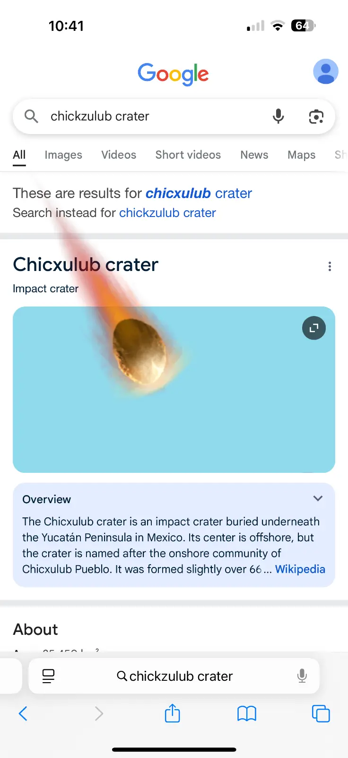Switch to the Images tab
Viewport: 348px width, 758px height.
coord(63,155)
